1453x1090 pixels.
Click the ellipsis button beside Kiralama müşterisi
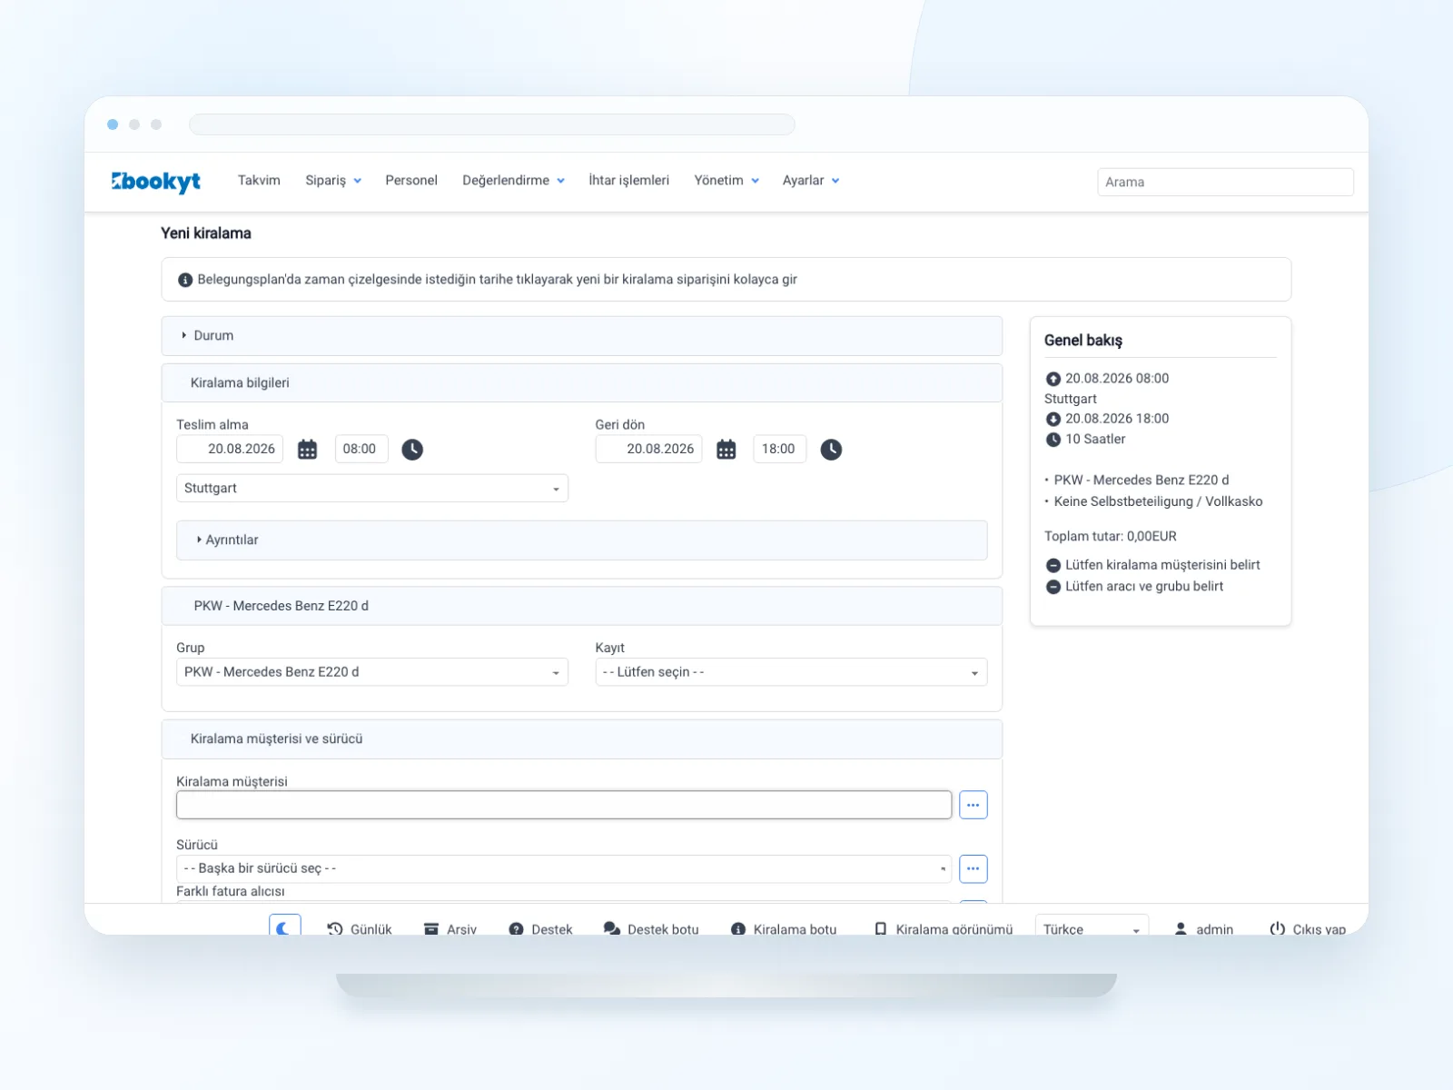(x=973, y=805)
